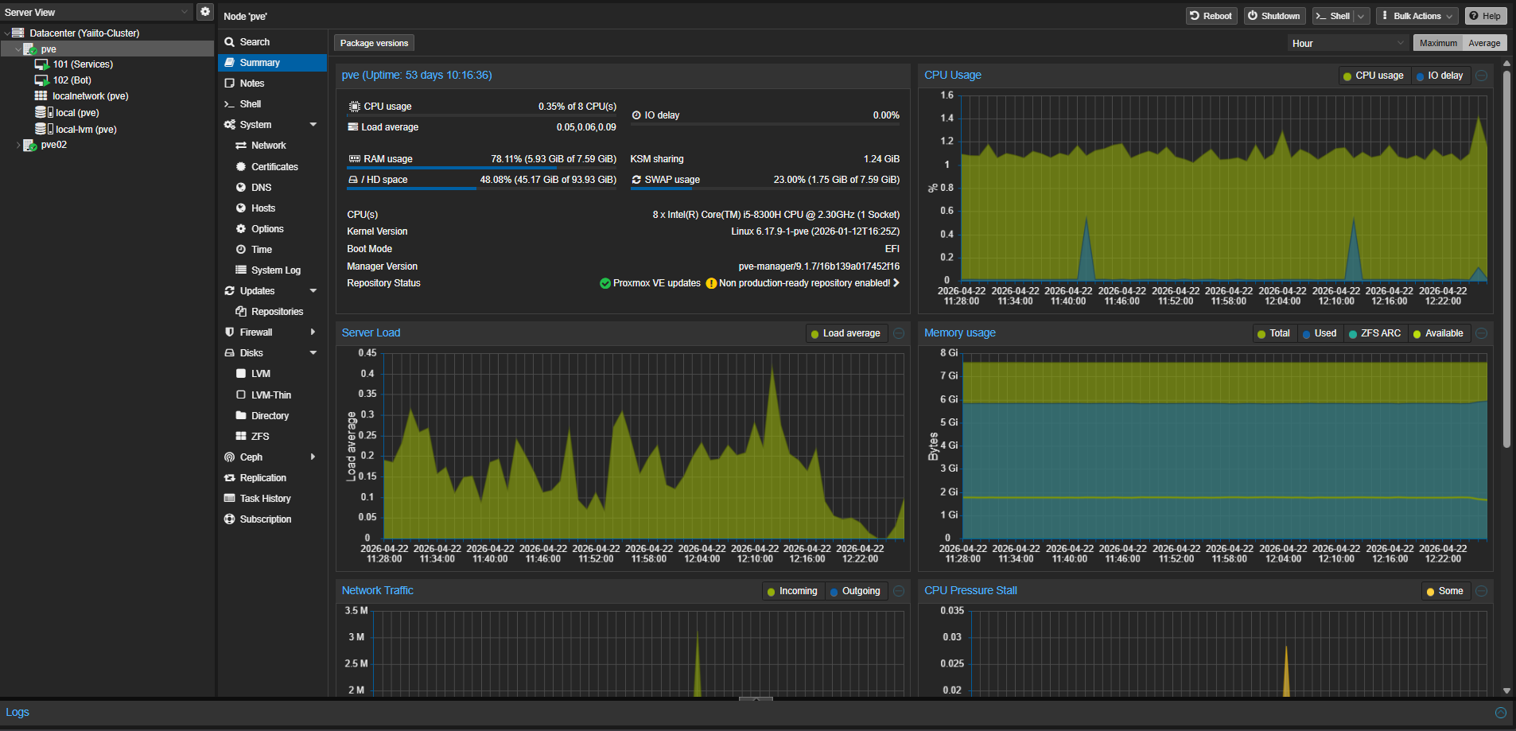This screenshot has height=731, width=1516.
Task: Open the Subscription page
Action: pos(265,519)
